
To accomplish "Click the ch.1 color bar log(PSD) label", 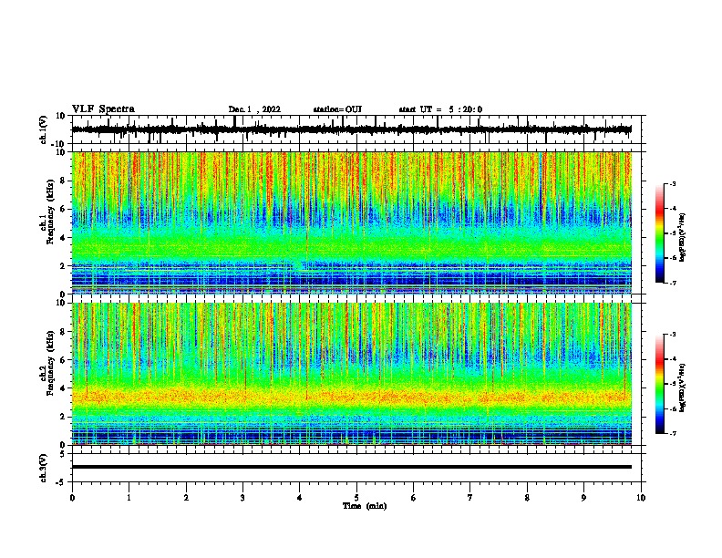I will coord(683,238).
